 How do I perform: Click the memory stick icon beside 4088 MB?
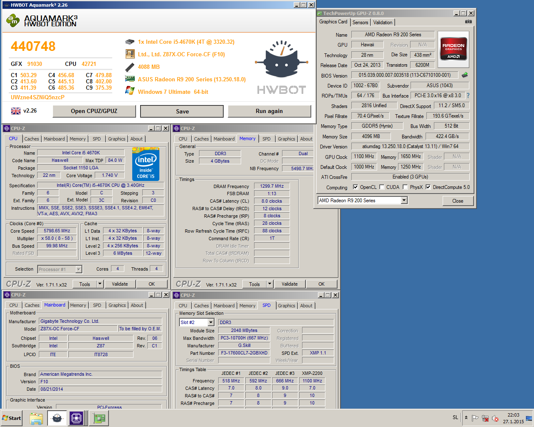[130, 67]
